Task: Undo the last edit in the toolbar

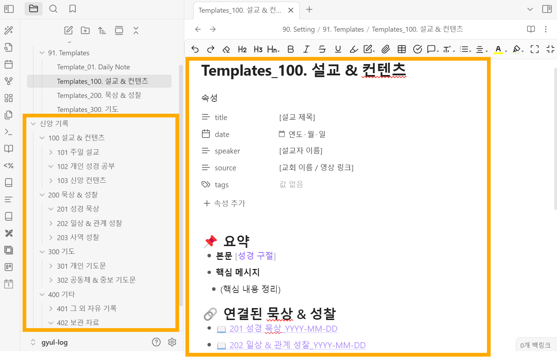Action: click(x=195, y=49)
